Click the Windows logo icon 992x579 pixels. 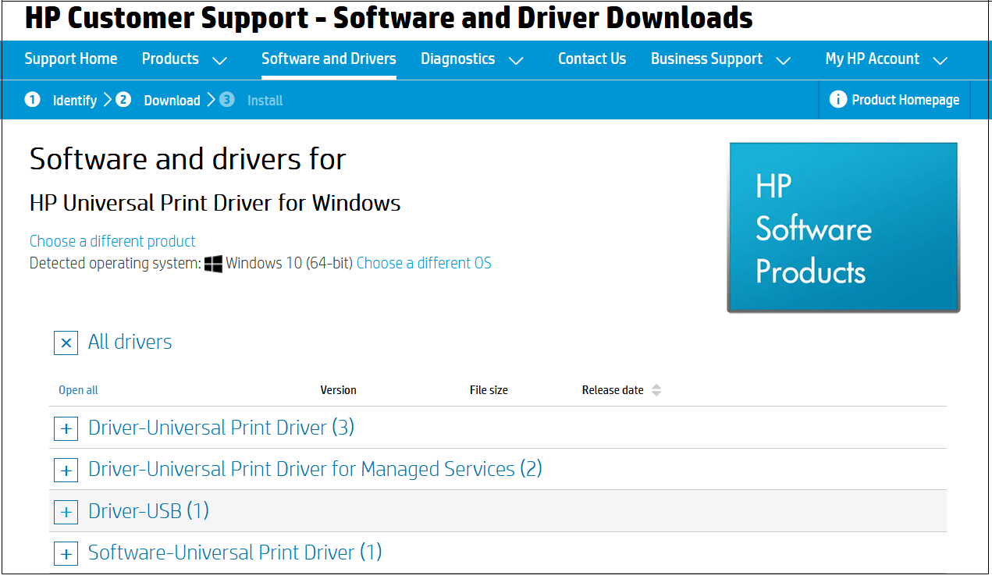(213, 264)
